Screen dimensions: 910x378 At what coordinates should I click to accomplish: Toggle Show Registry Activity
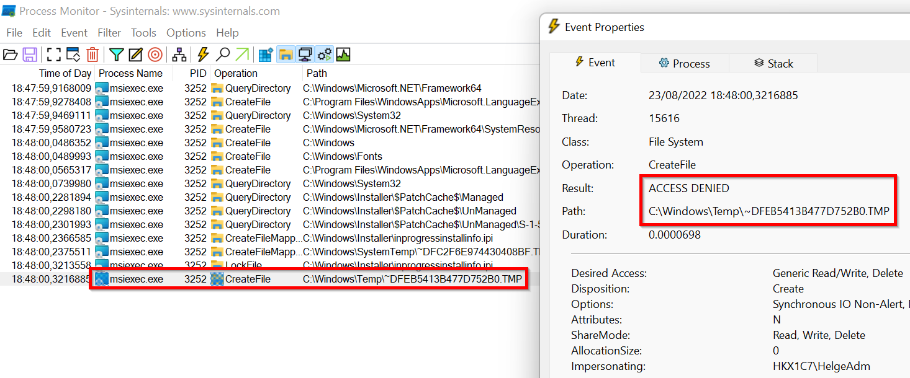coord(266,55)
